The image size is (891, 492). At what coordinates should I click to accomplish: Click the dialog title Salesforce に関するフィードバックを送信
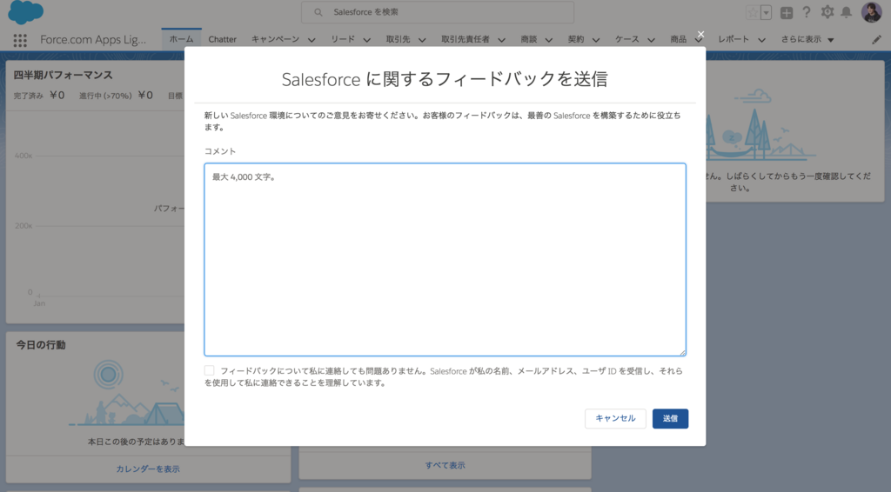(x=445, y=79)
